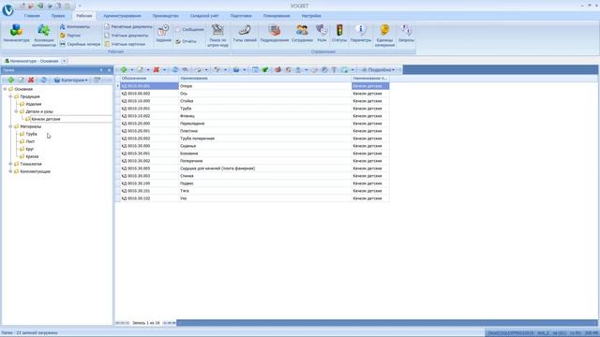Open Коллекции компонентов in the ribbon

[44, 36]
